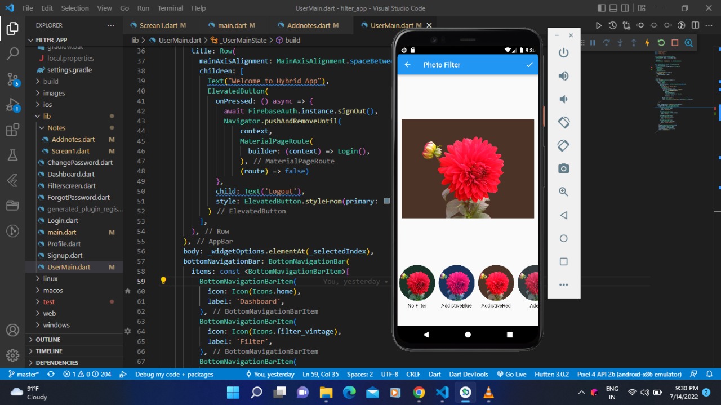Click the color swatch on line 51
The image size is (721, 405).
tap(386, 201)
